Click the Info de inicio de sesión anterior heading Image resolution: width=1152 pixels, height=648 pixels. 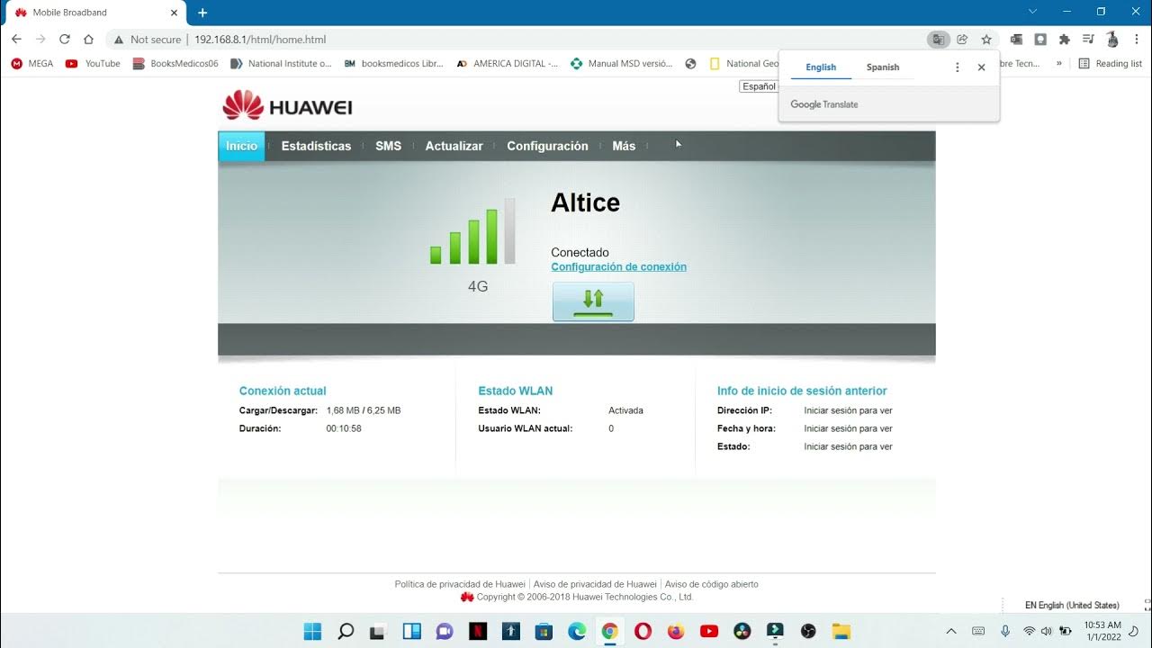[x=802, y=391]
